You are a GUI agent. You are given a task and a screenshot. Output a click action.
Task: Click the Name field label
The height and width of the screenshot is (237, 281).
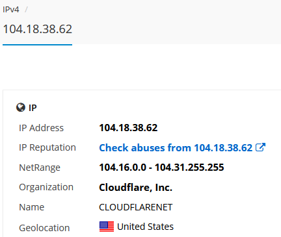tap(31, 207)
